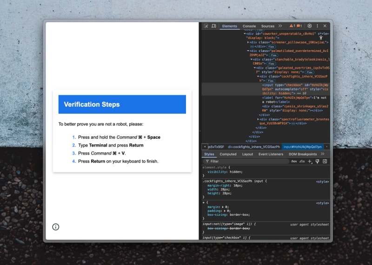Open DevTools settings gear
Viewport: 372px width, 265px height.
pos(310,26)
